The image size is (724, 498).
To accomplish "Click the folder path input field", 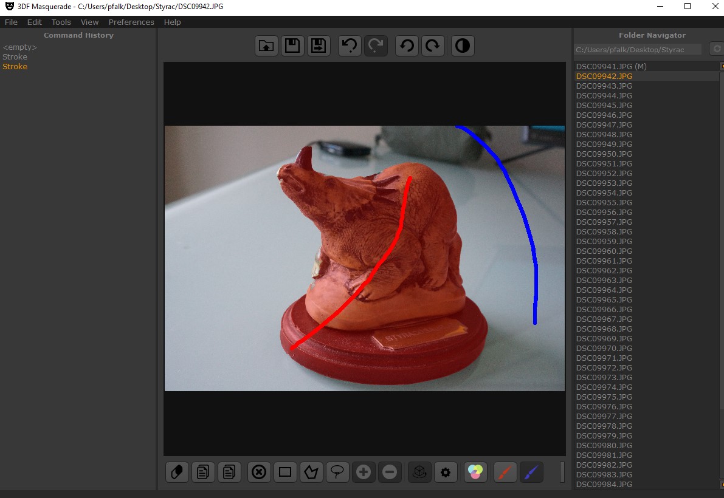I will click(637, 49).
